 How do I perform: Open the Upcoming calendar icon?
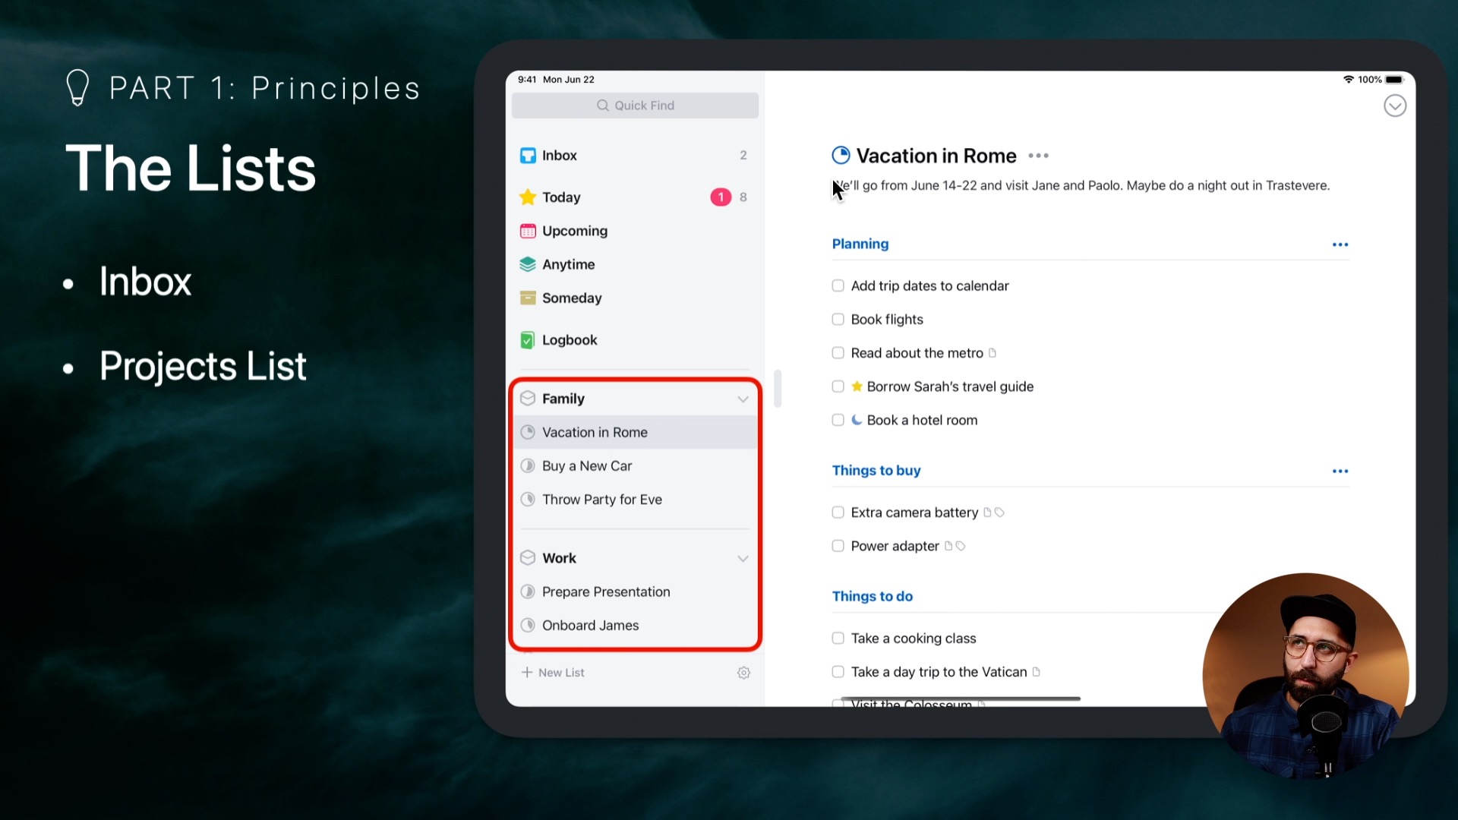point(528,231)
